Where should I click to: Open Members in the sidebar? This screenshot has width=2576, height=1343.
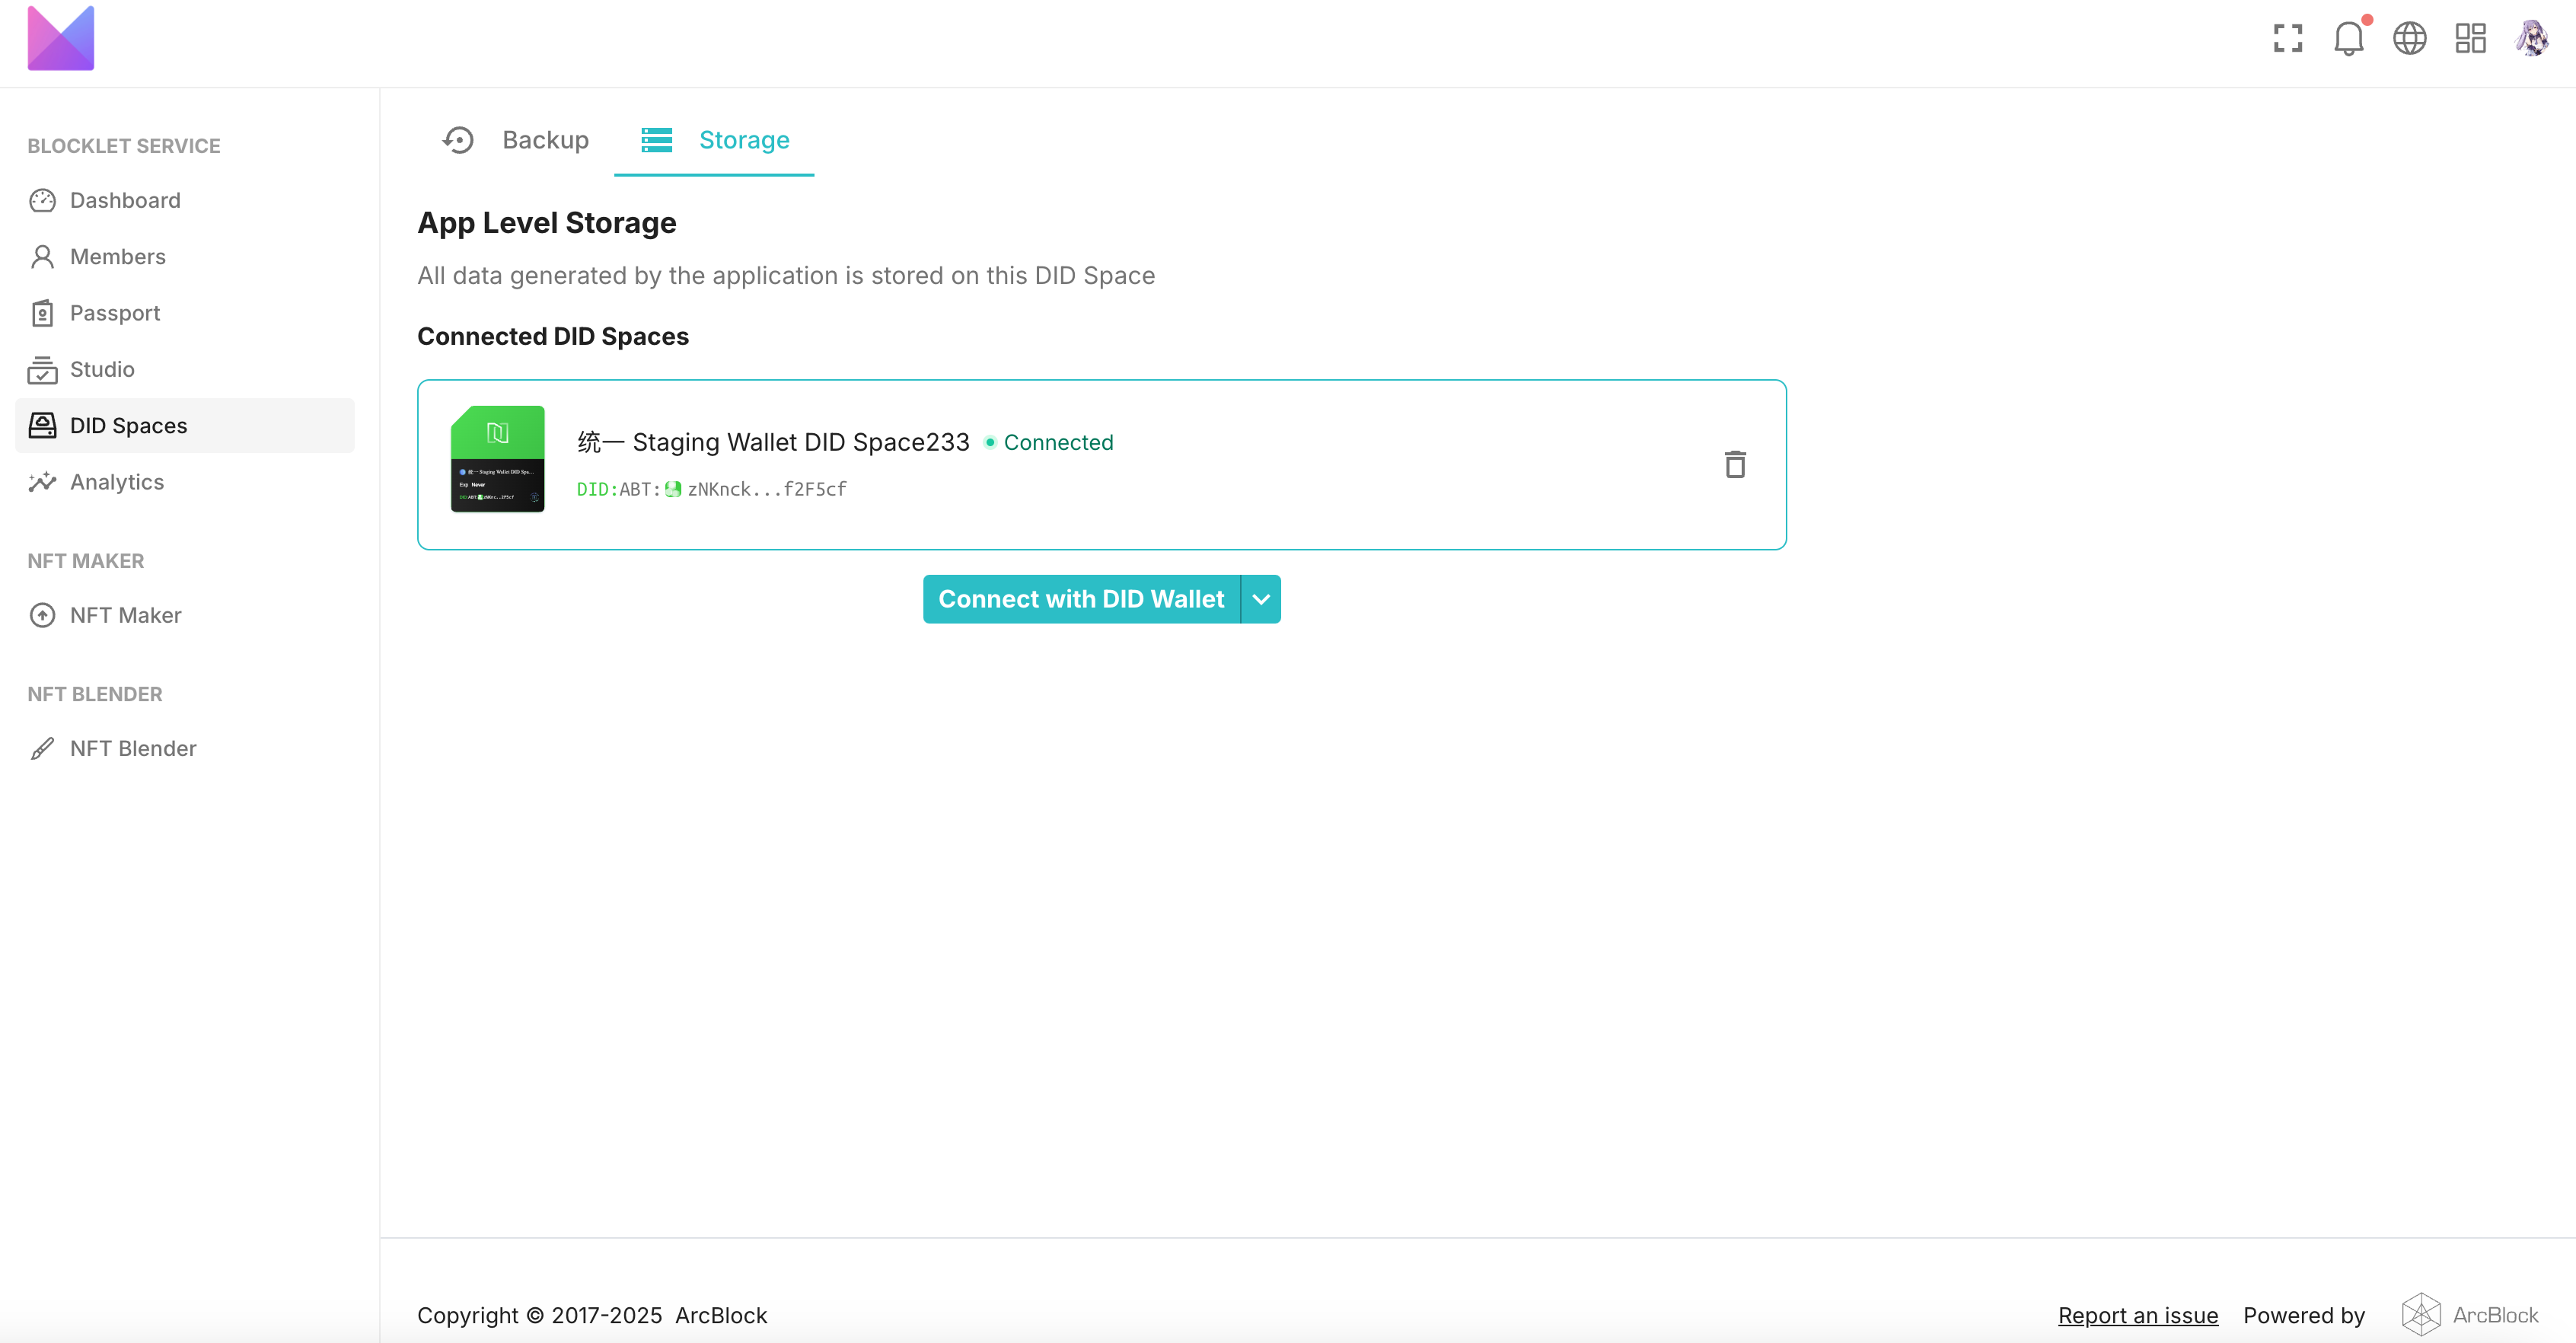pyautogui.click(x=117, y=256)
